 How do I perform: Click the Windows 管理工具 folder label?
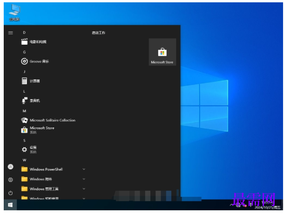44,189
